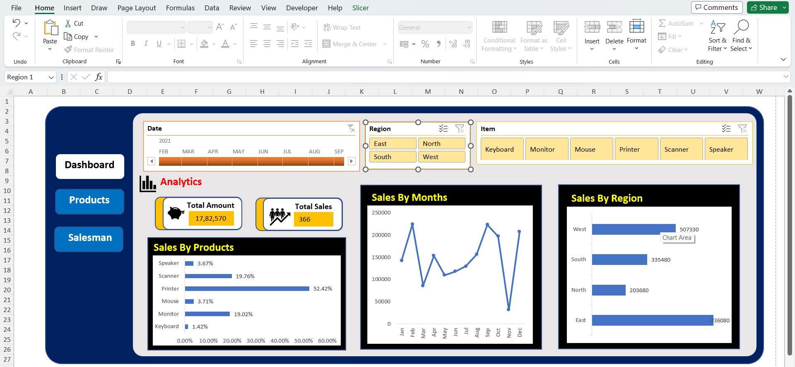Click the Cut scissors icon
The image size is (795, 367).
coord(68,24)
